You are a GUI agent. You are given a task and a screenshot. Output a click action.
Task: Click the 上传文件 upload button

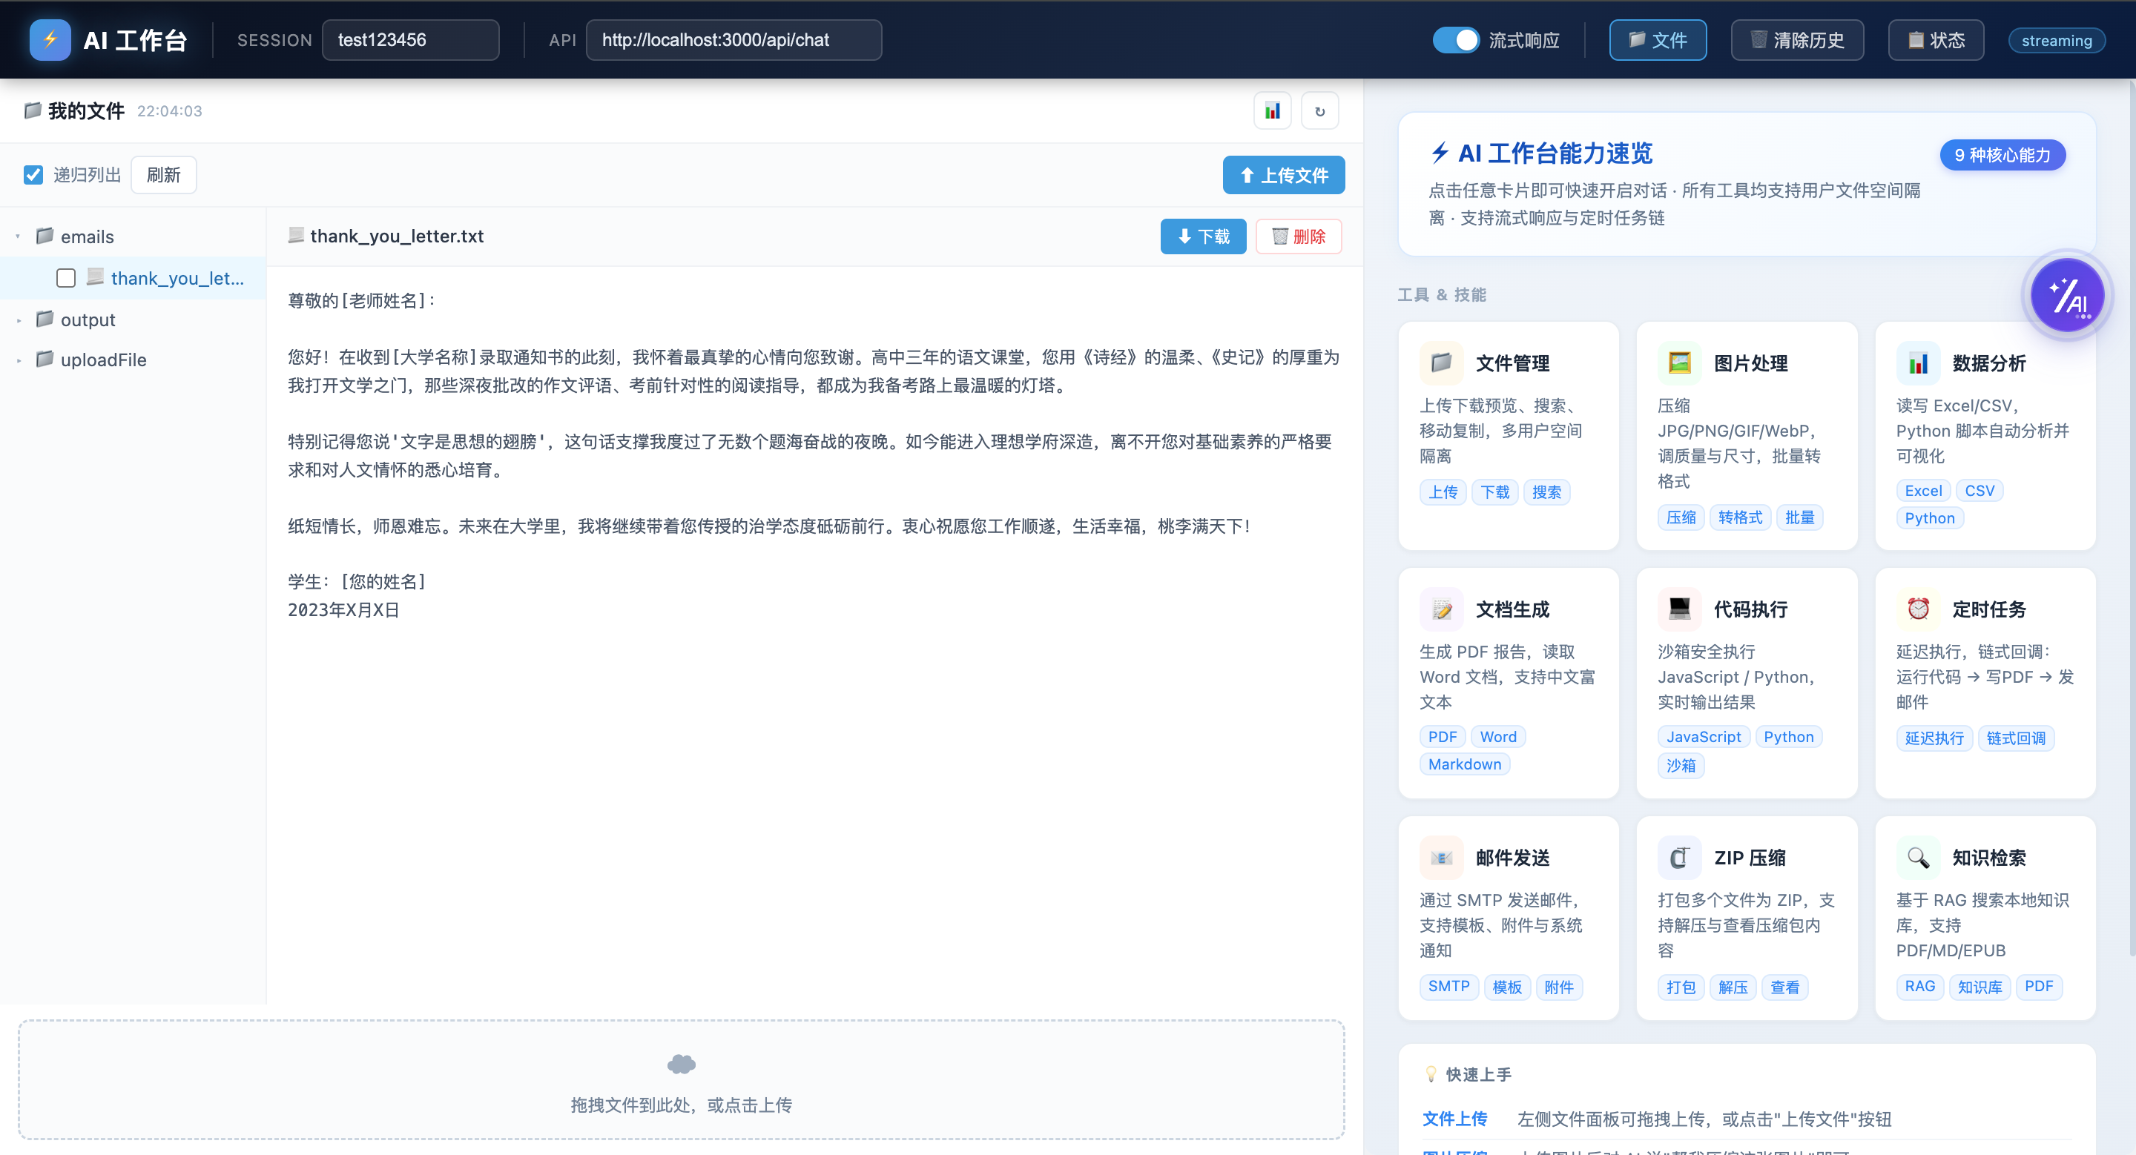tap(1284, 175)
